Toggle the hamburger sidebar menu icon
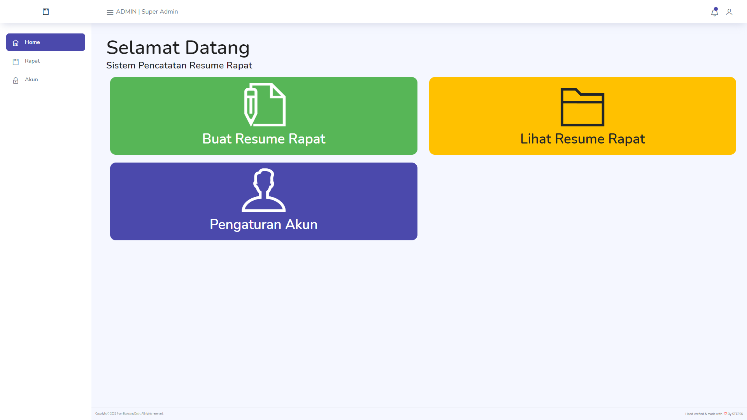The width and height of the screenshot is (747, 420). 110,12
